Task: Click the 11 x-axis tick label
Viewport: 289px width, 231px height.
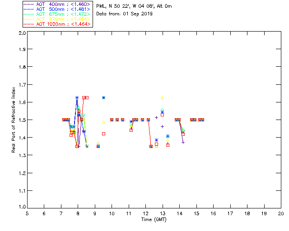Action: point(129,213)
